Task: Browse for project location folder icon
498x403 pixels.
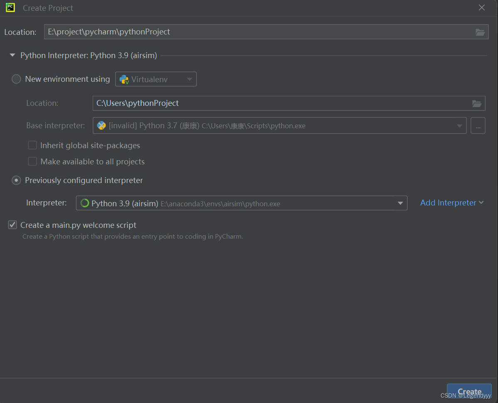Action: point(480,32)
